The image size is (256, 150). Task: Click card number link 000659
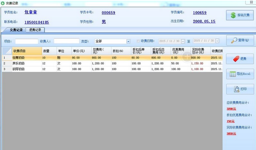click(108, 12)
